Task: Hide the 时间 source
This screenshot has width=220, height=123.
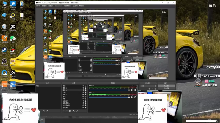Action: [x=84, y=92]
